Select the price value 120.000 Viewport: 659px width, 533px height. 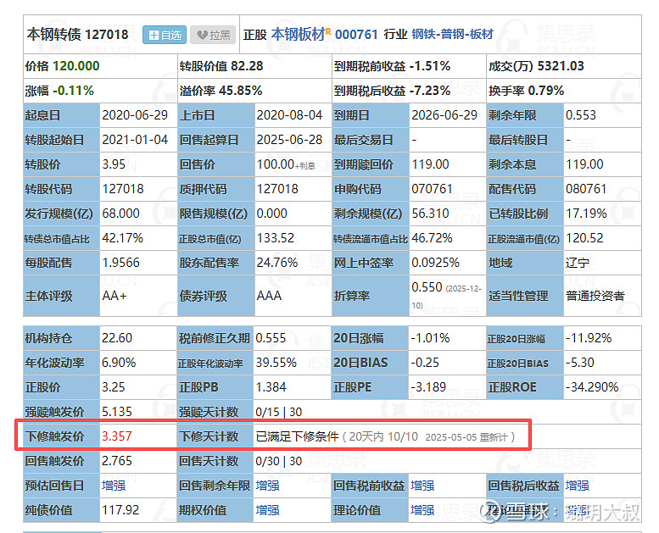76,66
